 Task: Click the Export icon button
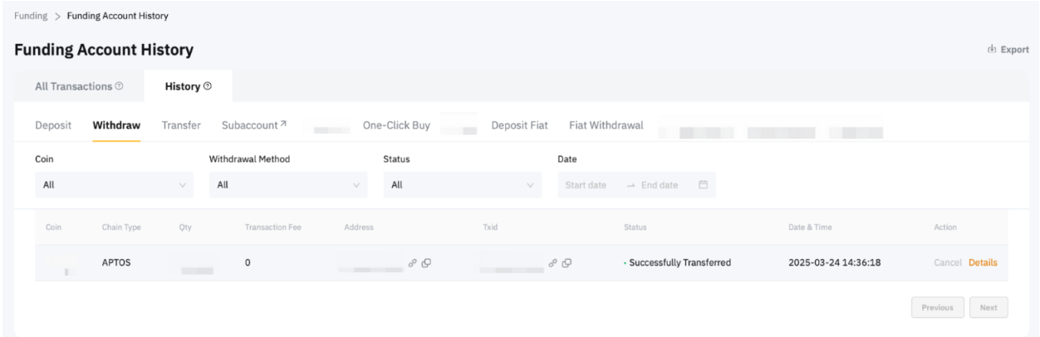pyautogui.click(x=991, y=50)
